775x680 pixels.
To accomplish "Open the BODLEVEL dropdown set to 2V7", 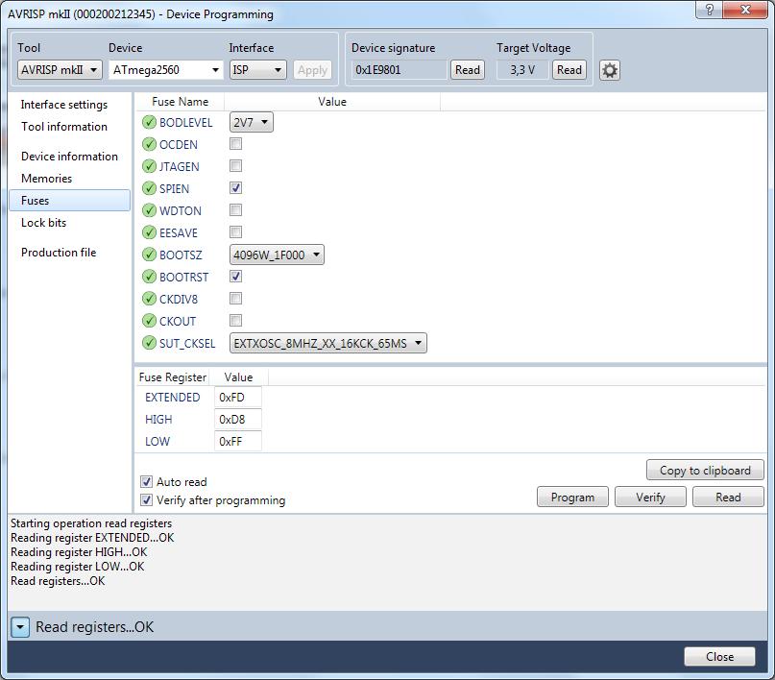I will pos(251,122).
